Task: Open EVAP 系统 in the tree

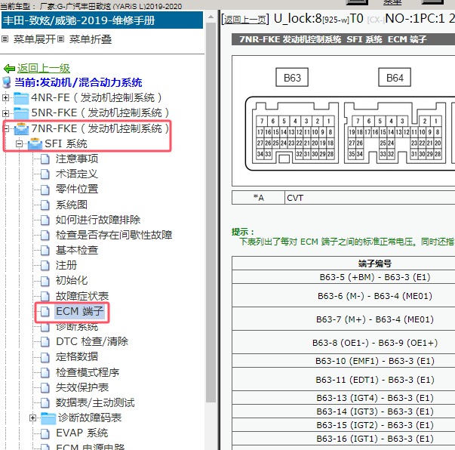Action: click(81, 433)
